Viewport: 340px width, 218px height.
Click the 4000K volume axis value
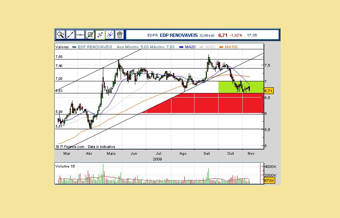[271, 167]
